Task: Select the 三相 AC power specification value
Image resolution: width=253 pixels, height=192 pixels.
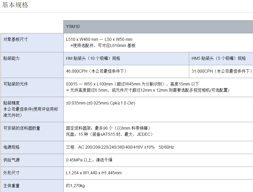Action: (120, 147)
